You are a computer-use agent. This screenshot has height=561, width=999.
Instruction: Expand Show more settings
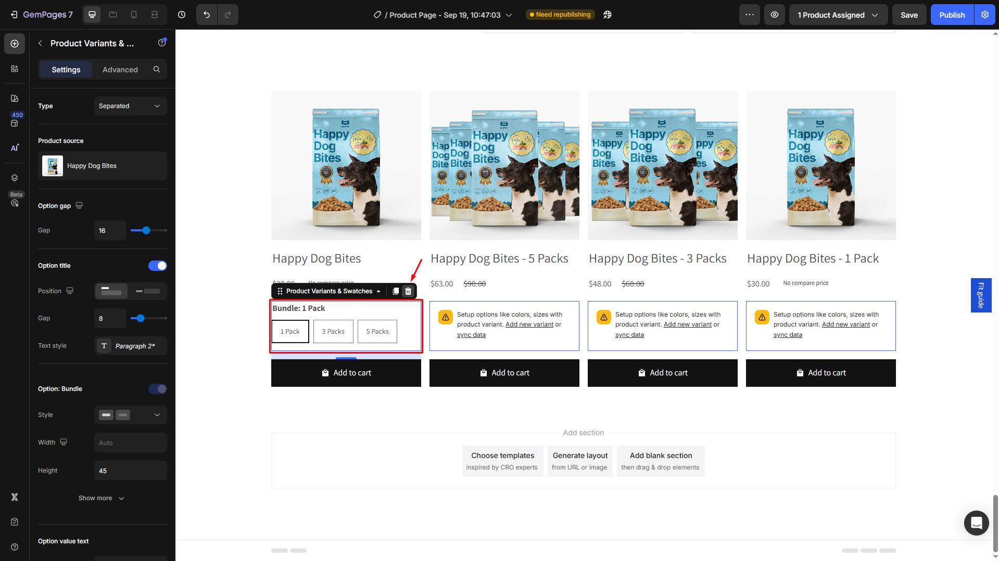(x=102, y=498)
